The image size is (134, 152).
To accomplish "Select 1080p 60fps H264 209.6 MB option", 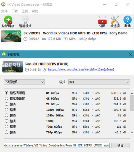I will [7, 110].
